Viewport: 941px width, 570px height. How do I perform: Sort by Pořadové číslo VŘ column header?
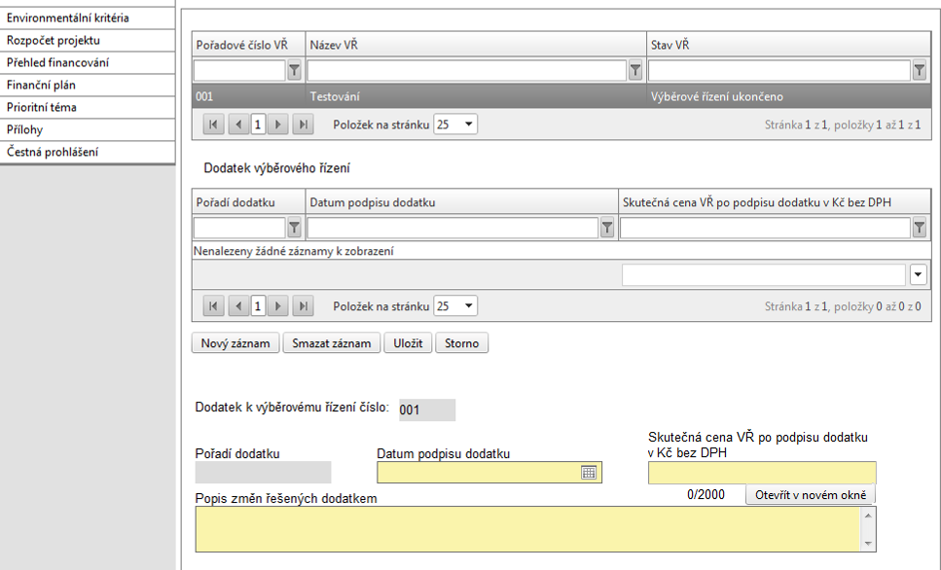click(x=248, y=45)
